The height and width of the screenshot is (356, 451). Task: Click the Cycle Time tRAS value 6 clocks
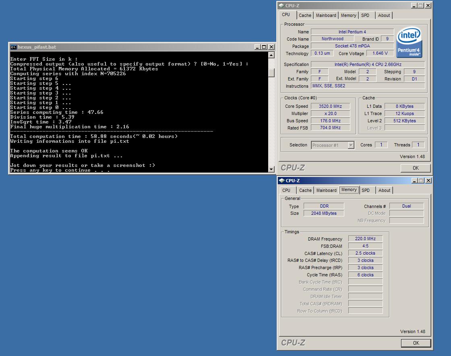click(365, 275)
